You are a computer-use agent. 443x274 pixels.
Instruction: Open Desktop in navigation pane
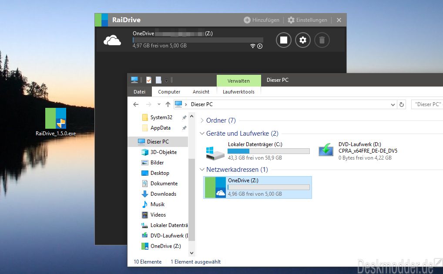pos(155,173)
